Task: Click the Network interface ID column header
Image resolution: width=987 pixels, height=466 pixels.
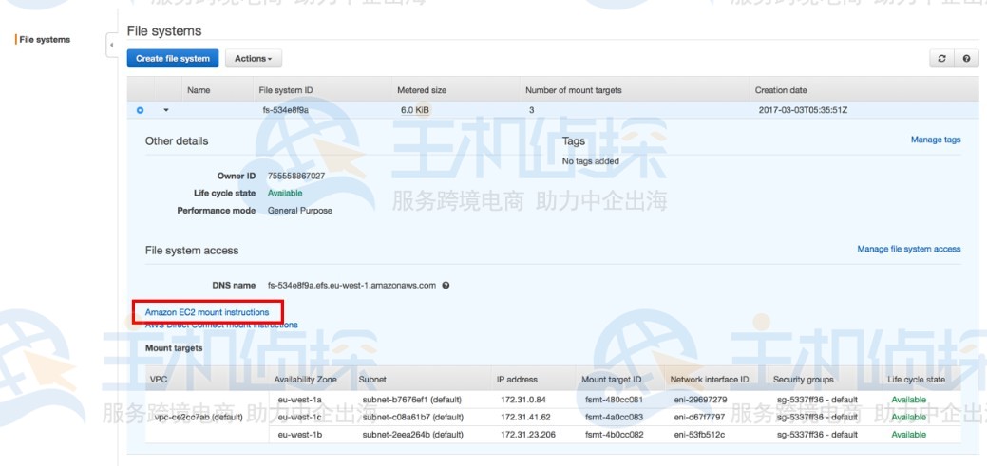Action: tap(710, 380)
